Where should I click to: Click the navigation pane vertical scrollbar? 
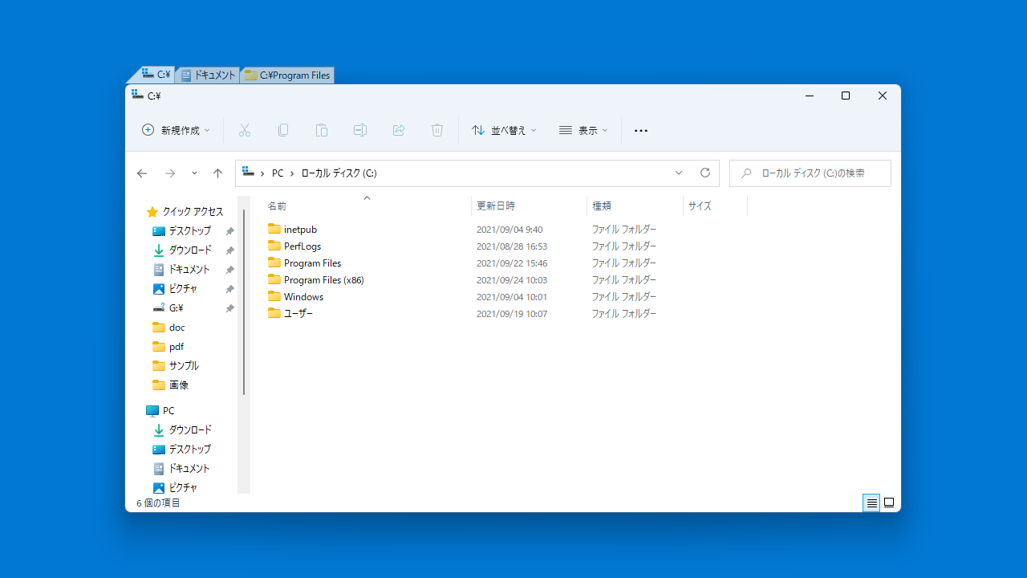pyautogui.click(x=244, y=302)
